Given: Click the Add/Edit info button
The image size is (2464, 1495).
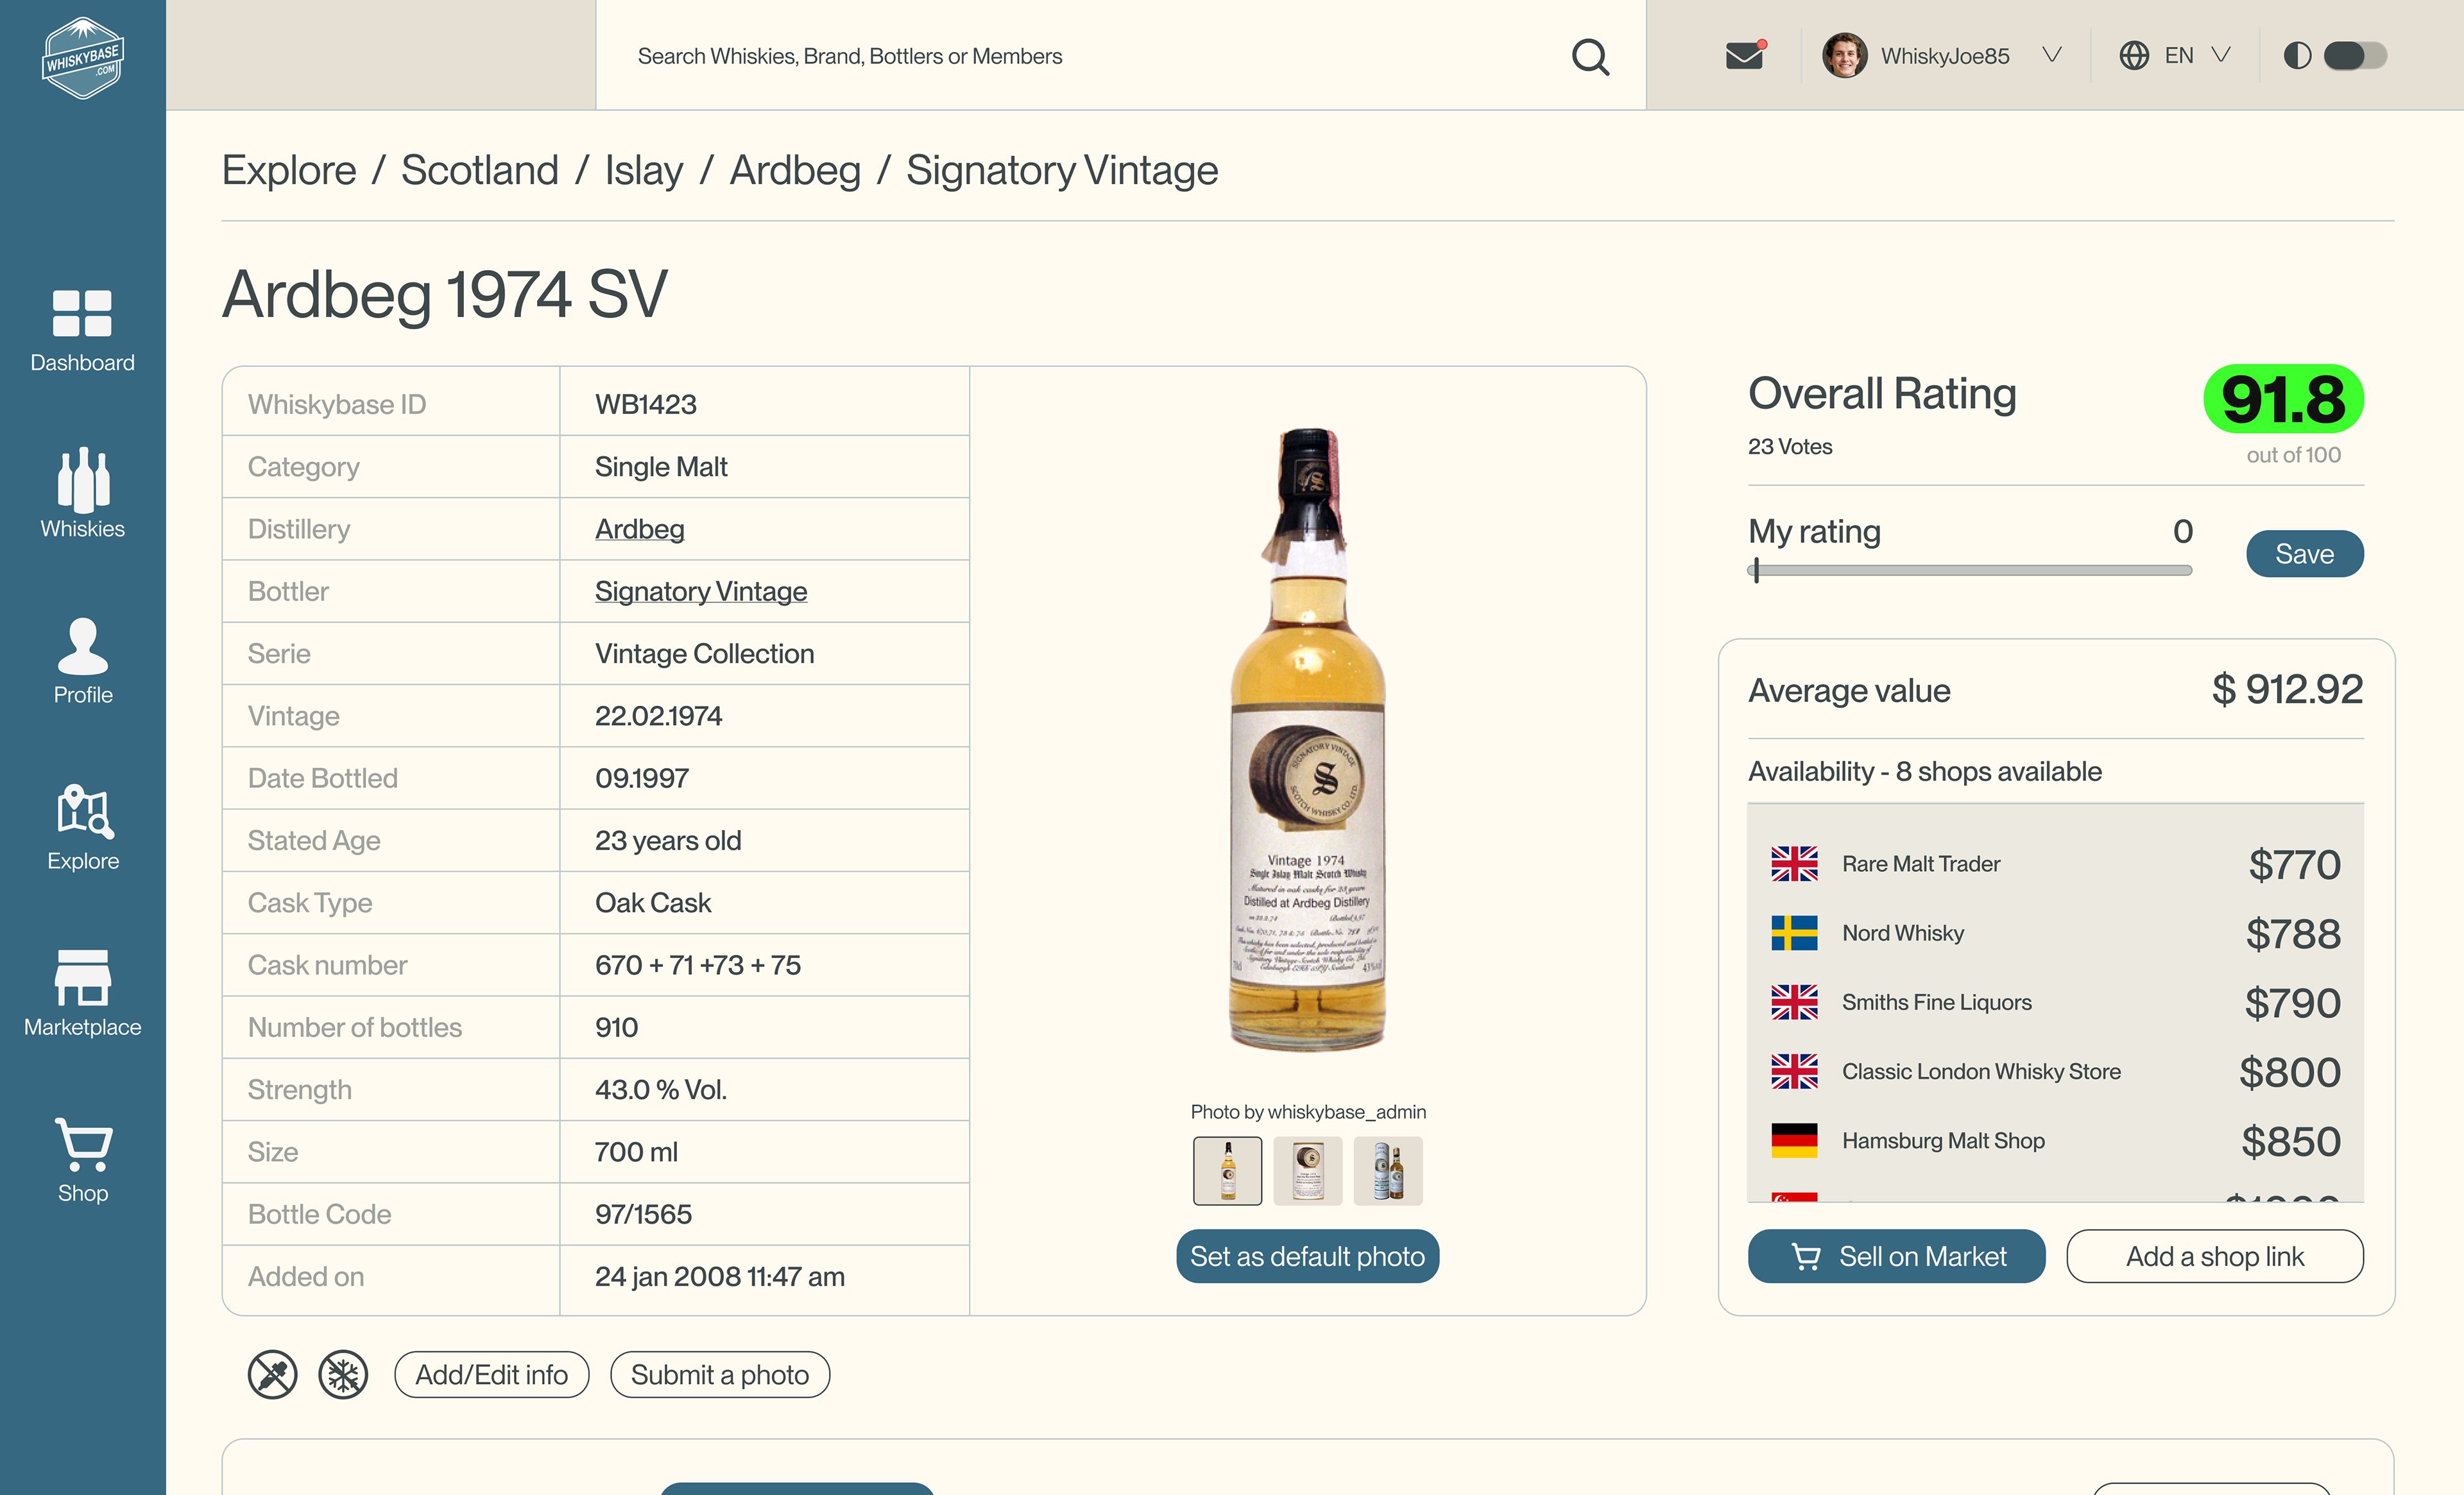Looking at the screenshot, I should pyautogui.click(x=491, y=1374).
